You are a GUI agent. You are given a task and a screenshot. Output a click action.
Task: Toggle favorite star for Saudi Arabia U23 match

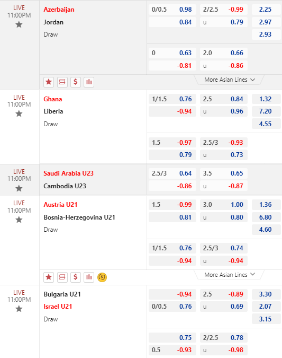point(19,188)
